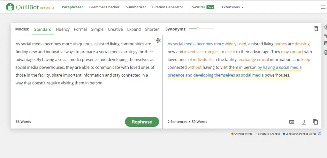327x158 pixels.
Task: Click the copy full text icon
Action: 315,122
